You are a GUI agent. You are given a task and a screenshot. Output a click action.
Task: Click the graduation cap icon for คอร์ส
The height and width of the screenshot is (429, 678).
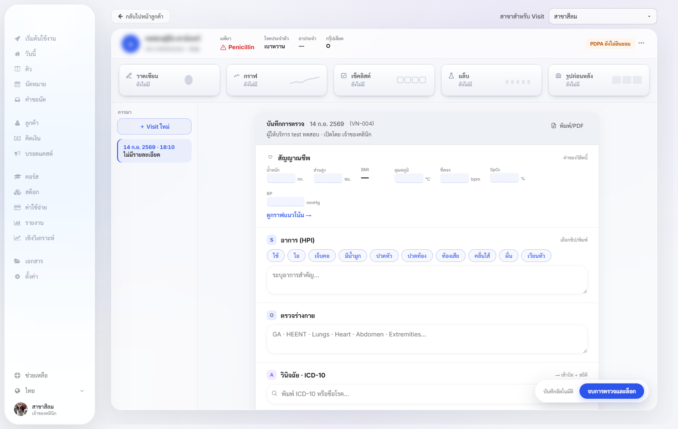[17, 177]
